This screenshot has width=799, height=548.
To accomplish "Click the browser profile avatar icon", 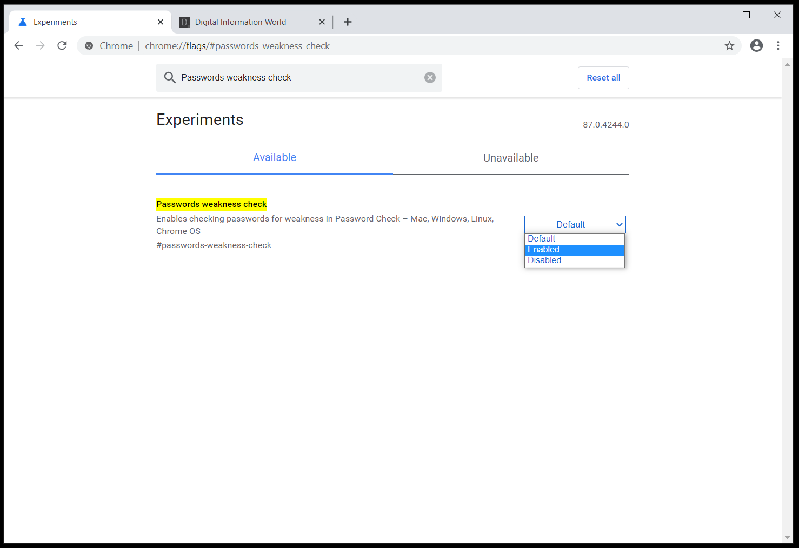I will (756, 45).
